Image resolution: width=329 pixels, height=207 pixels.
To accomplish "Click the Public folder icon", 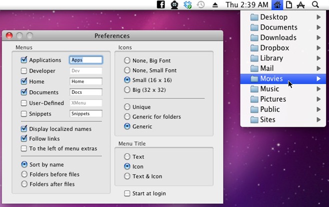I will [x=254, y=109].
